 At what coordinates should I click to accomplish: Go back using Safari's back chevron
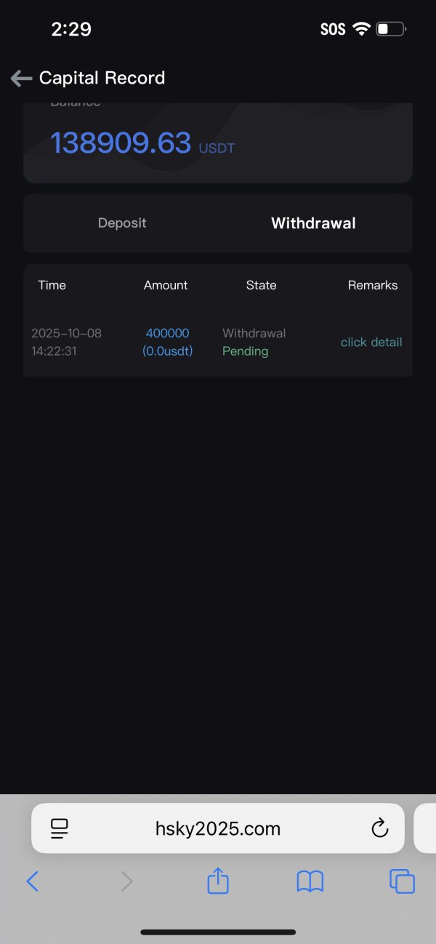(32, 881)
